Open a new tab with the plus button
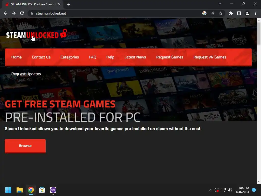The image size is (261, 196). [x=69, y=4]
